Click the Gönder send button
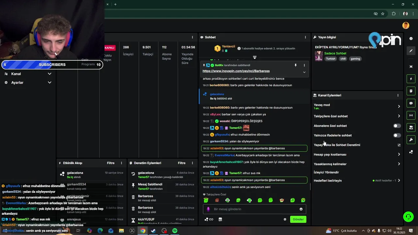The width and height of the screenshot is (418, 235). (298, 219)
